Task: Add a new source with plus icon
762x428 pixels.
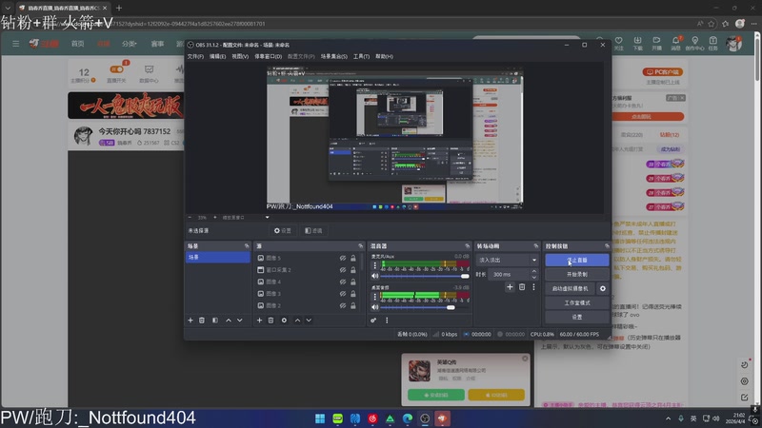Action: click(259, 321)
